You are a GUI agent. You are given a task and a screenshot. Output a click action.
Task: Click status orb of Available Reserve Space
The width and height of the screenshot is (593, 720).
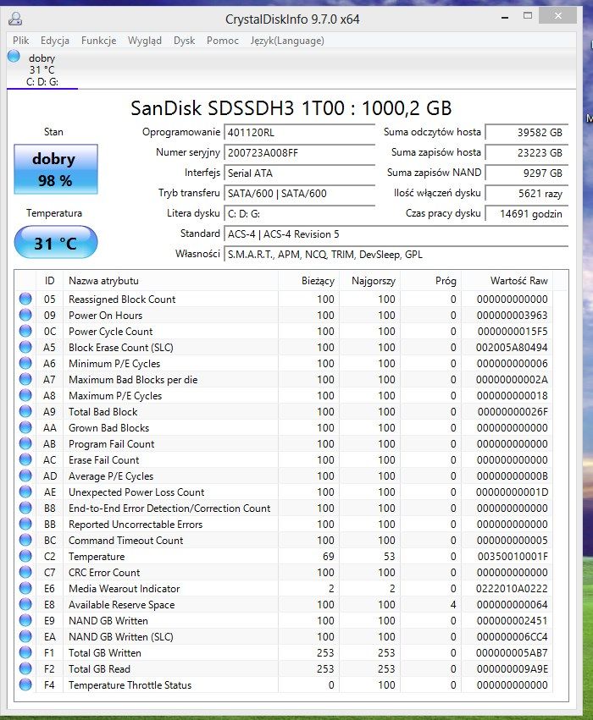click(25, 604)
